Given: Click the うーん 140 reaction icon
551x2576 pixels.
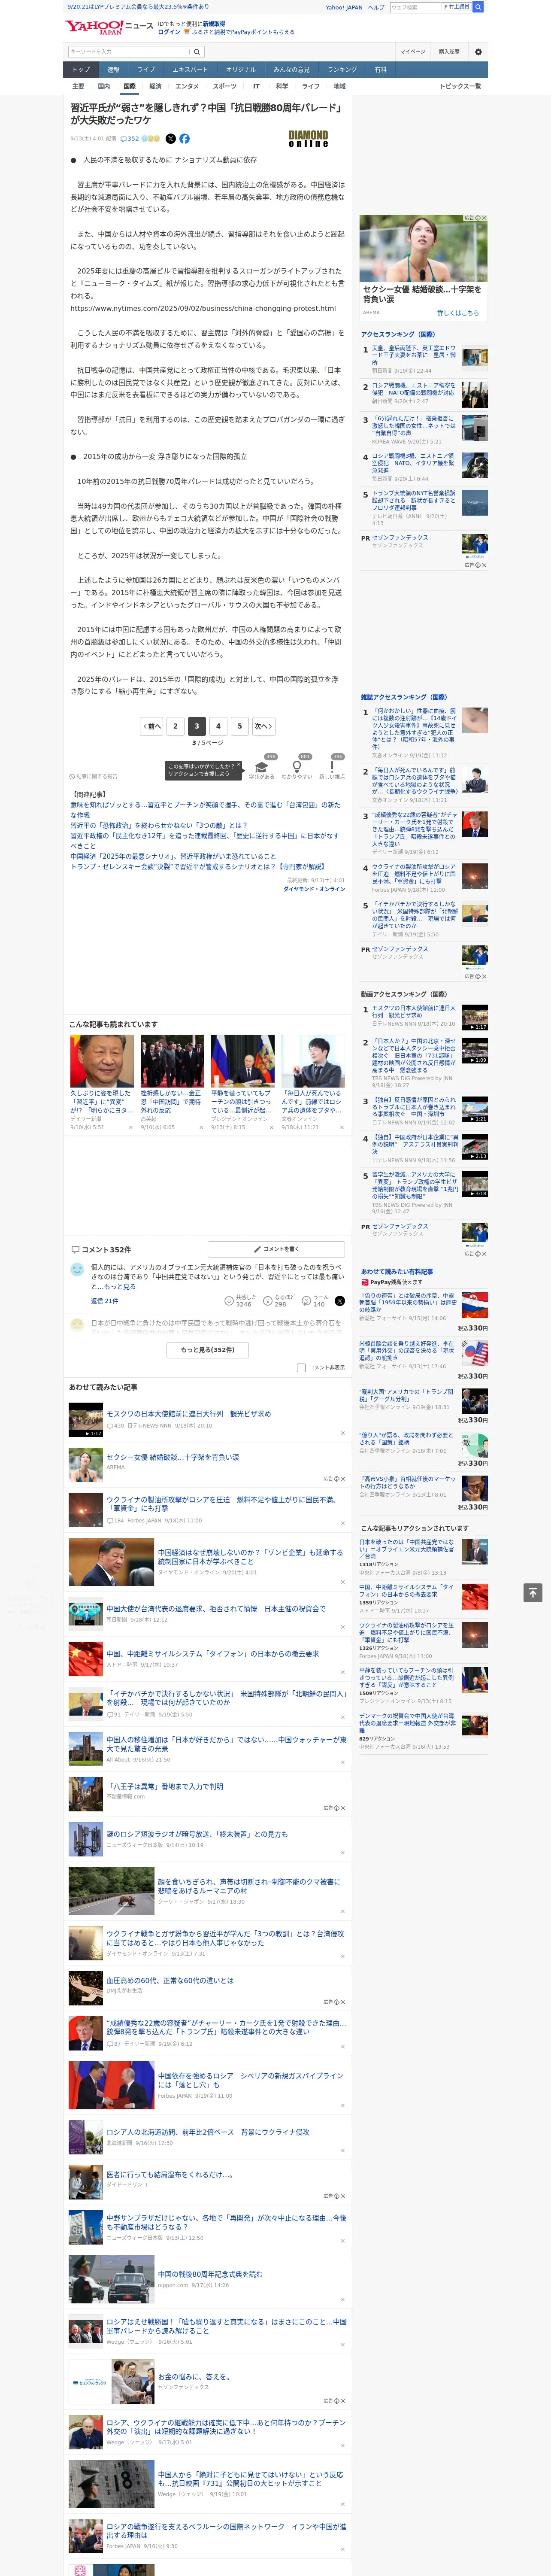Looking at the screenshot, I should pyautogui.click(x=306, y=1301).
